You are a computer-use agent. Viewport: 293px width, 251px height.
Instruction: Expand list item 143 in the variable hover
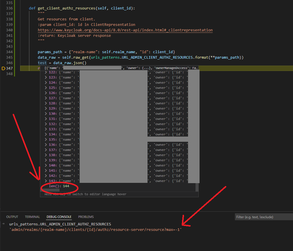tap(45, 181)
